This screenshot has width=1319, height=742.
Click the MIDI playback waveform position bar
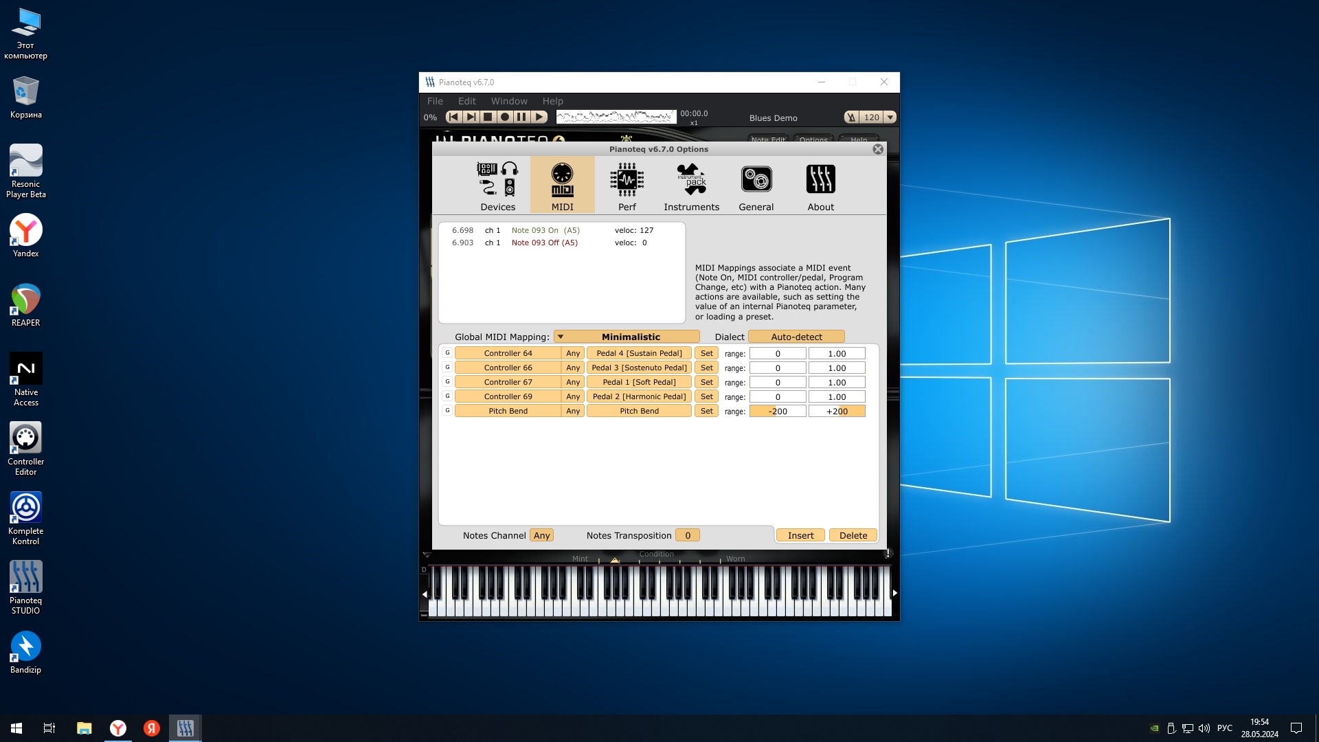(616, 117)
